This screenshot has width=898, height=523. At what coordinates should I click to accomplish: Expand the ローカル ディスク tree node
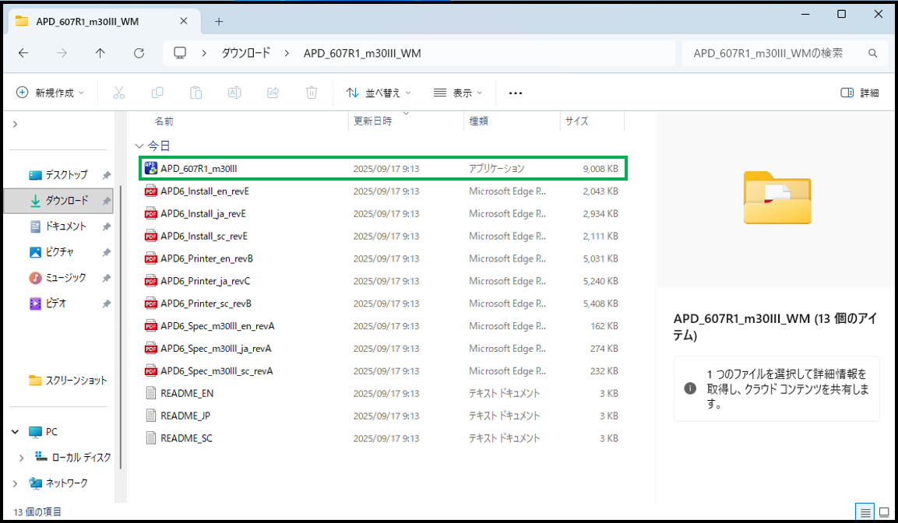coord(22,458)
